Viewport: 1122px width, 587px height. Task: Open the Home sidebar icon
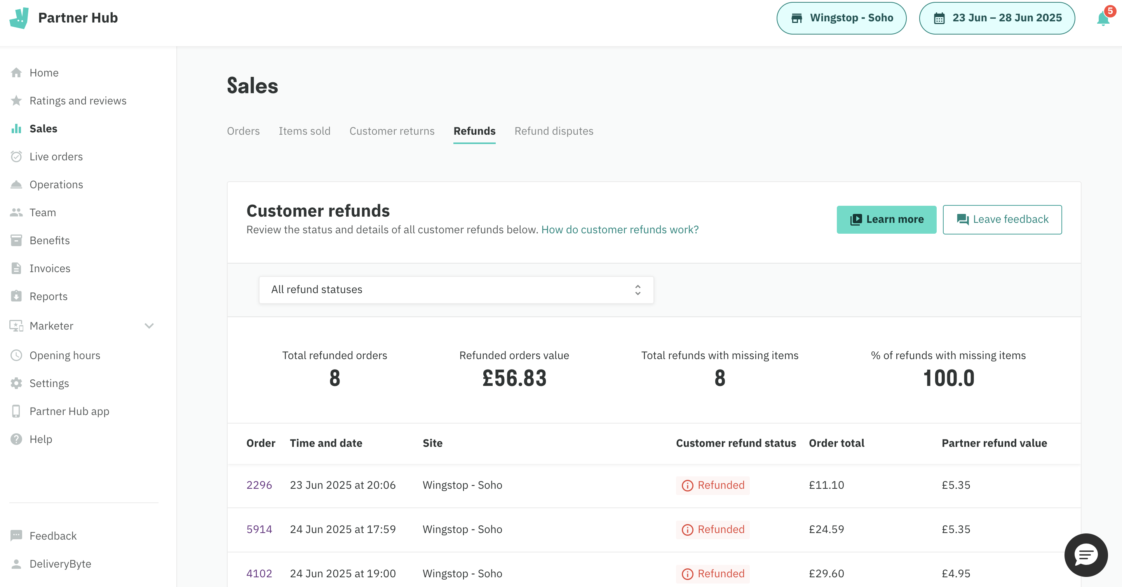coord(16,73)
